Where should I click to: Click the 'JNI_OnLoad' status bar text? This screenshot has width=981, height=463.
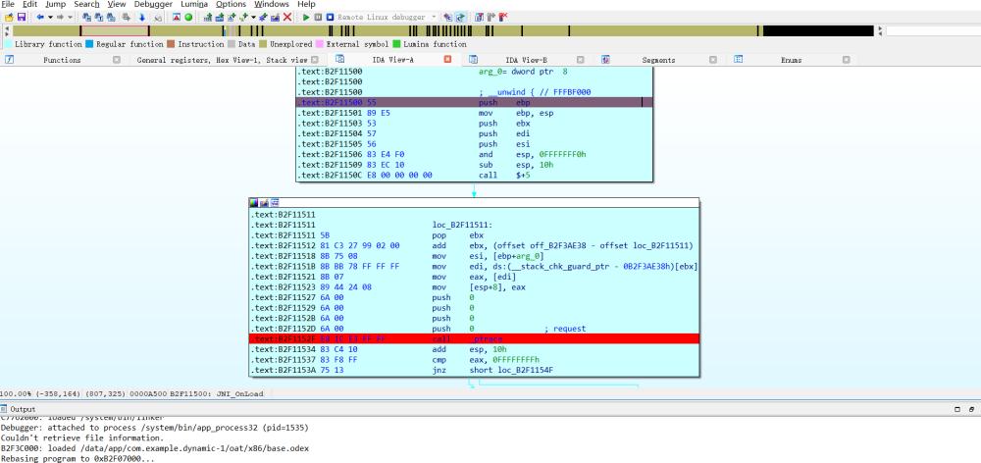[240, 394]
